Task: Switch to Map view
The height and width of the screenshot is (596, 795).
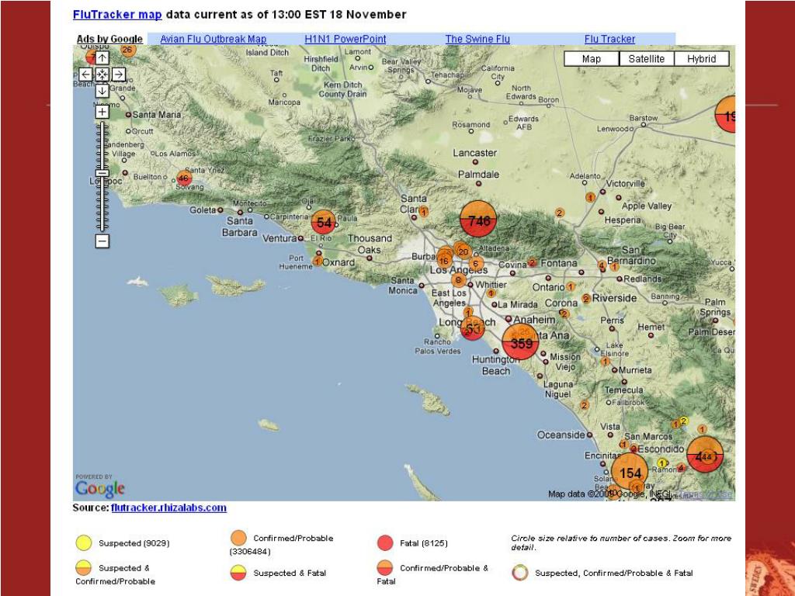Action: coord(591,59)
